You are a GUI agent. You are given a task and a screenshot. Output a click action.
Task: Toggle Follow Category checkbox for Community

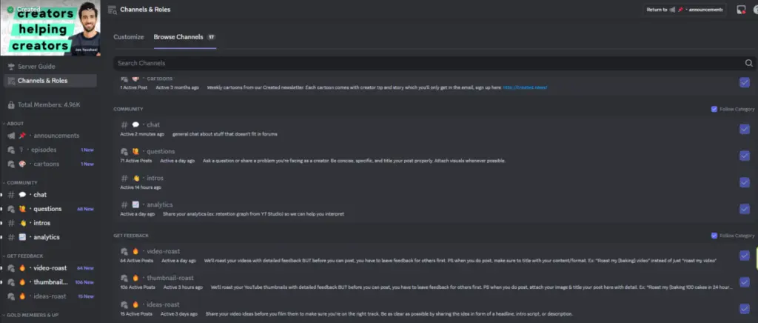(714, 109)
